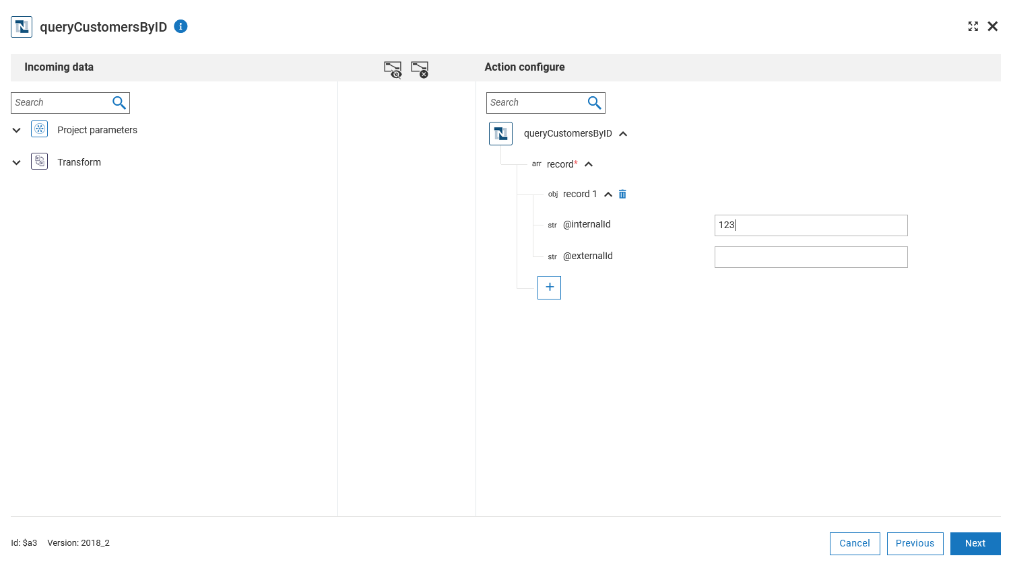Image resolution: width=1011 pixels, height=566 pixels.
Task: Expand the dialog to fullscreen
Action: 973,26
